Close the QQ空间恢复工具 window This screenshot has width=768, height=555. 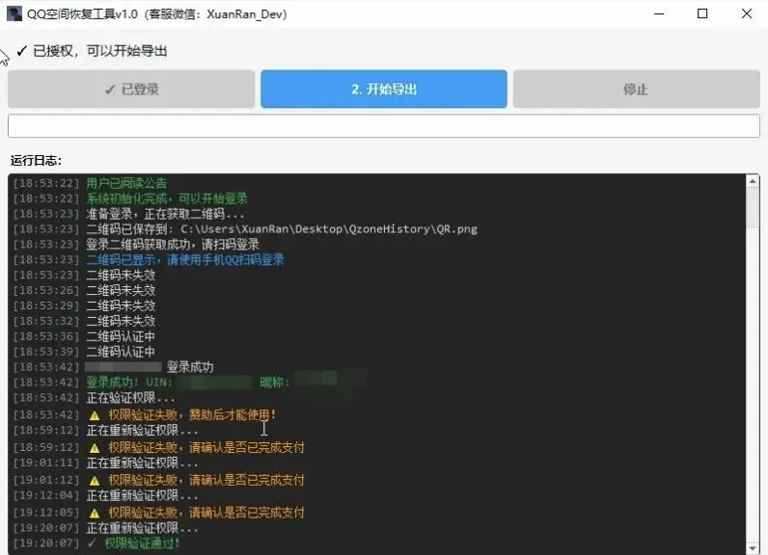click(747, 13)
